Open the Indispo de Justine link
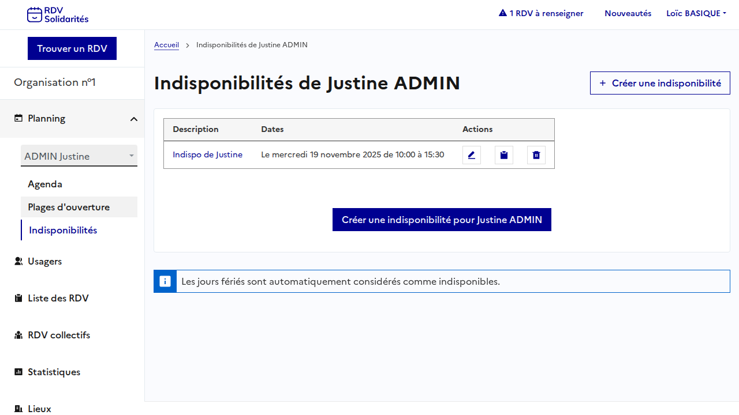Image resolution: width=739 pixels, height=415 pixels. (207, 154)
